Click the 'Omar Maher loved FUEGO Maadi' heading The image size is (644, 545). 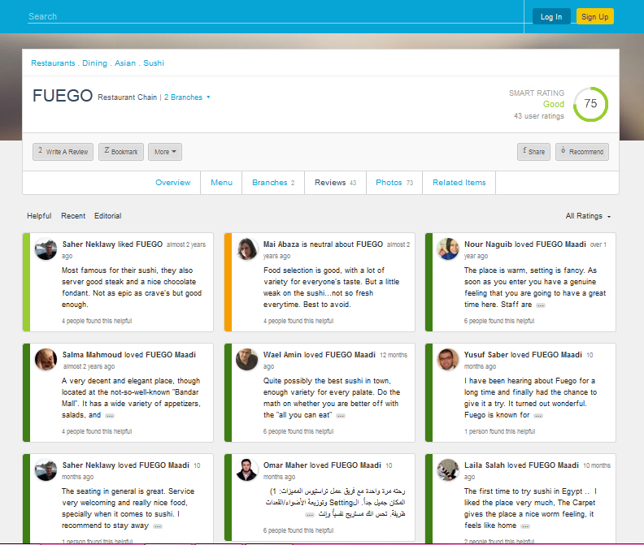coord(322,465)
